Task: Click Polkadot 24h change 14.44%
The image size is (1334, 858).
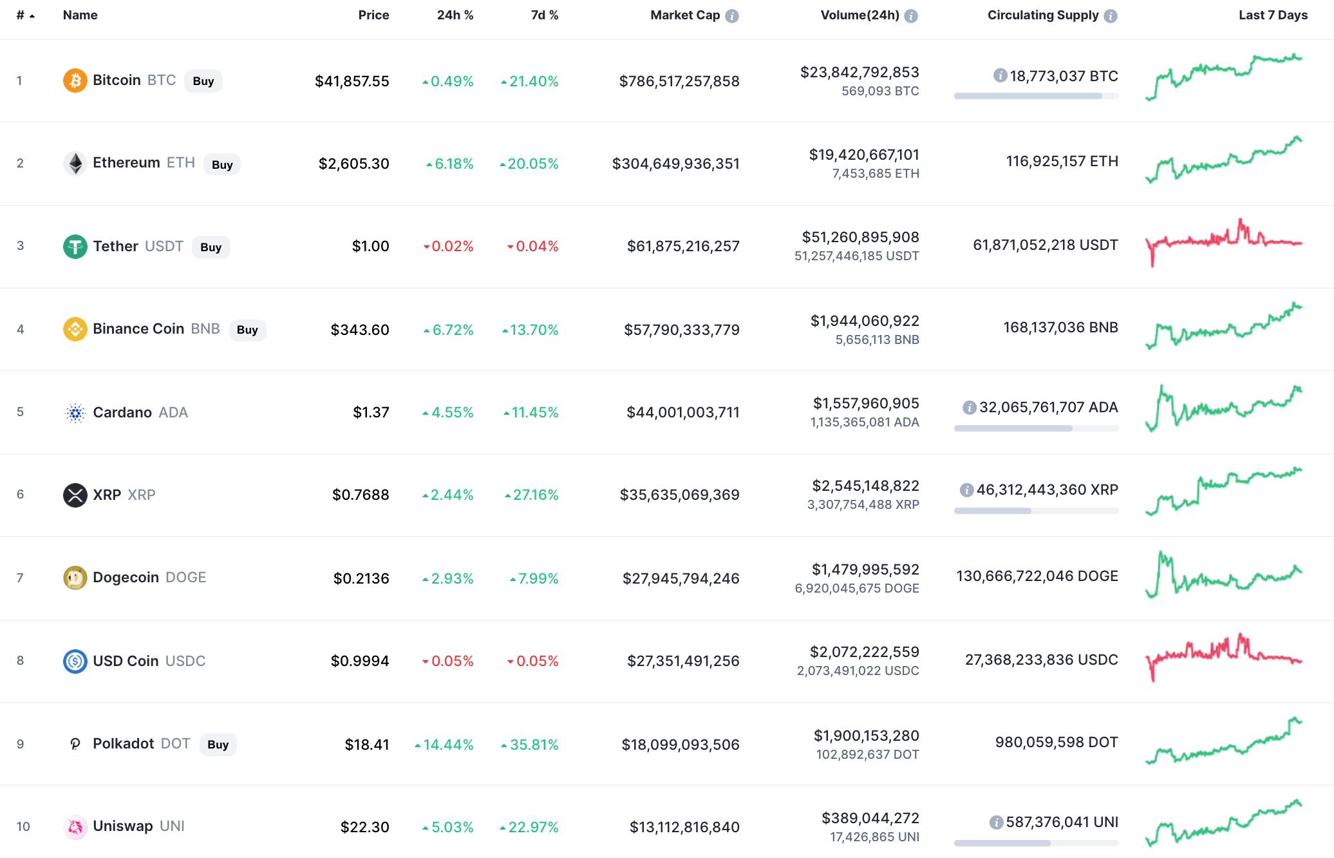Action: click(x=444, y=745)
